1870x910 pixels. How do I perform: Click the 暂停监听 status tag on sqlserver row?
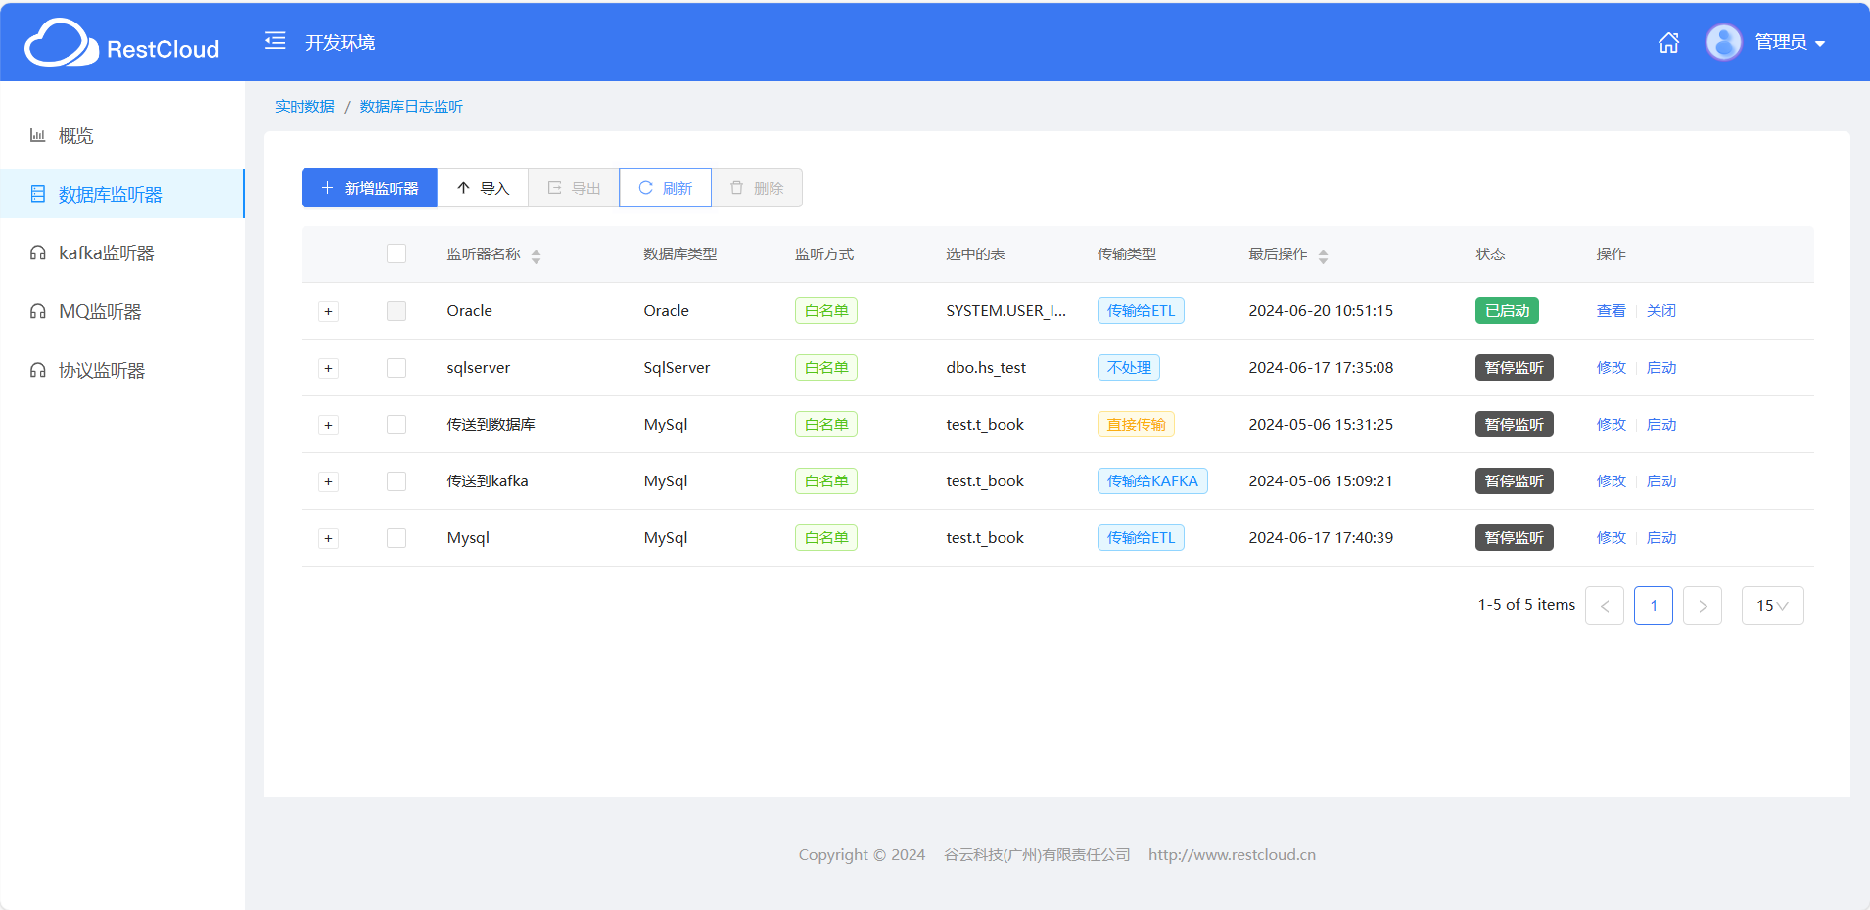[1514, 367]
